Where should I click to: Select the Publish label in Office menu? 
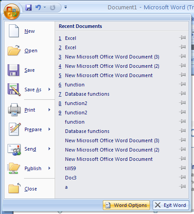[33, 168]
